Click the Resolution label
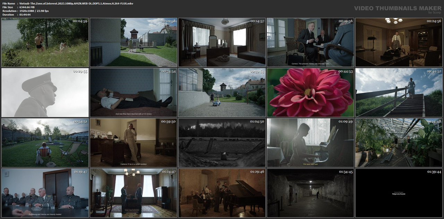 (9, 11)
